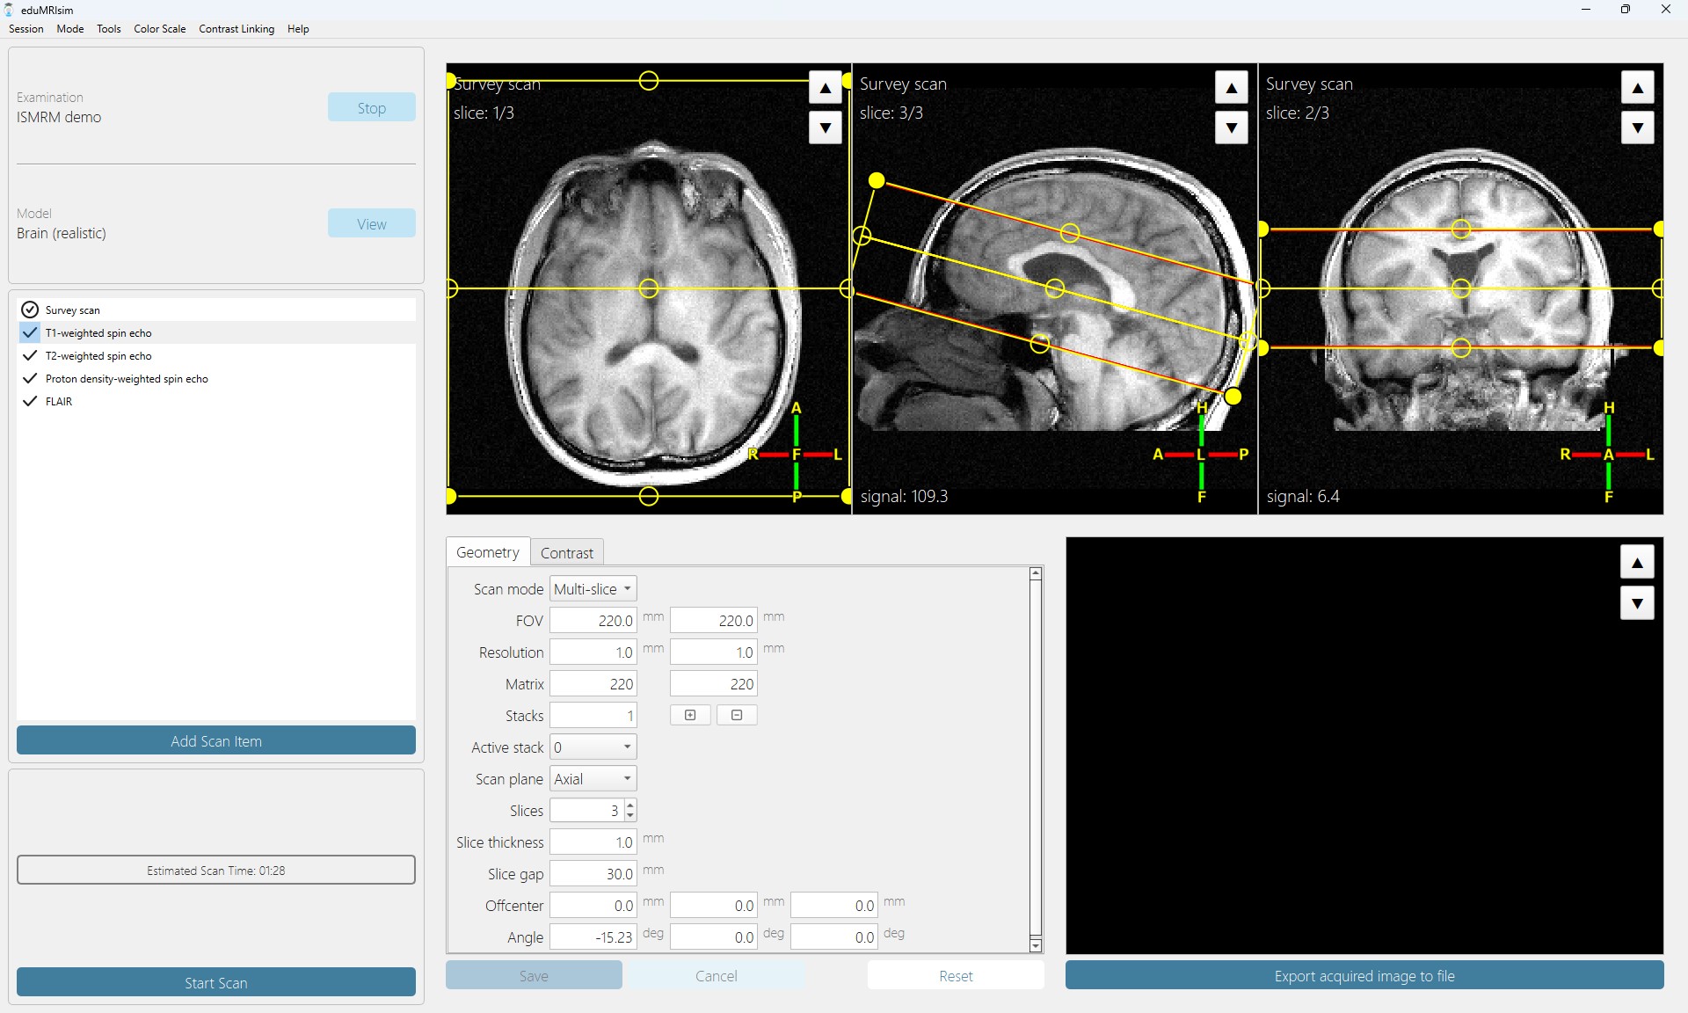Open the Session menu
Viewport: 1688px width, 1013px height.
(26, 29)
